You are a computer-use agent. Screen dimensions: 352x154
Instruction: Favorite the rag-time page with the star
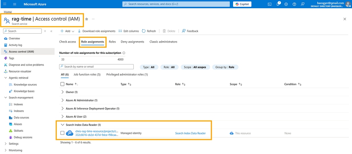pos(87,19)
